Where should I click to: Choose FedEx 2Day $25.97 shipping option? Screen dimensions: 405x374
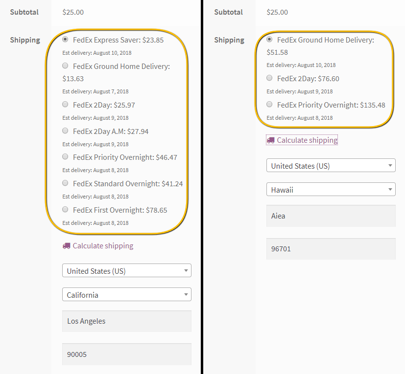[65, 105]
